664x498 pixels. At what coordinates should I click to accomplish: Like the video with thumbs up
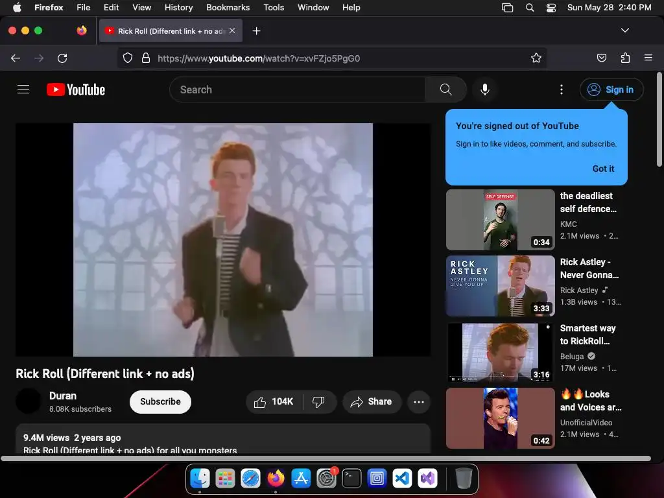[x=274, y=402]
